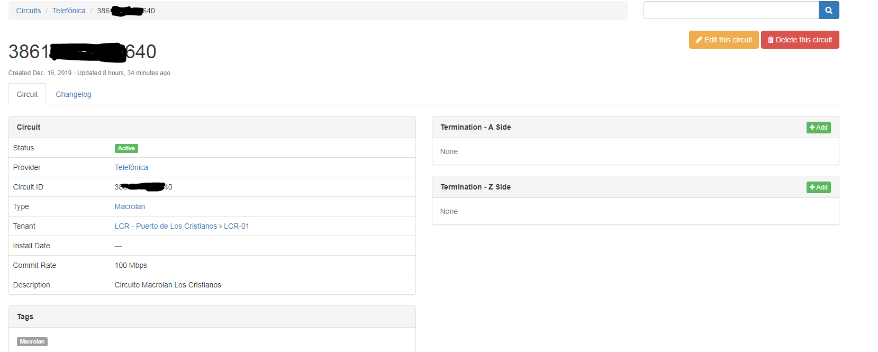
Task: Open the LCR-01 tenant link
Action: (237, 226)
